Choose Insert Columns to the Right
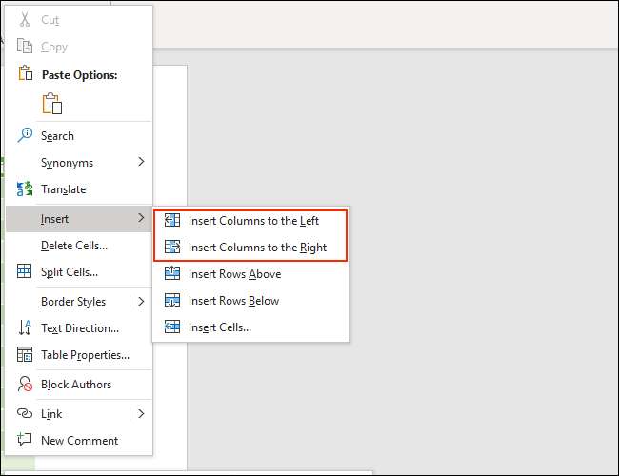 [x=257, y=248]
